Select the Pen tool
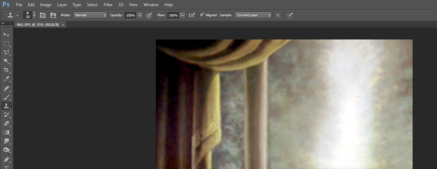 pyautogui.click(x=7, y=160)
